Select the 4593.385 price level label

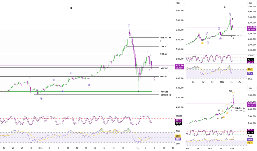(164, 92)
